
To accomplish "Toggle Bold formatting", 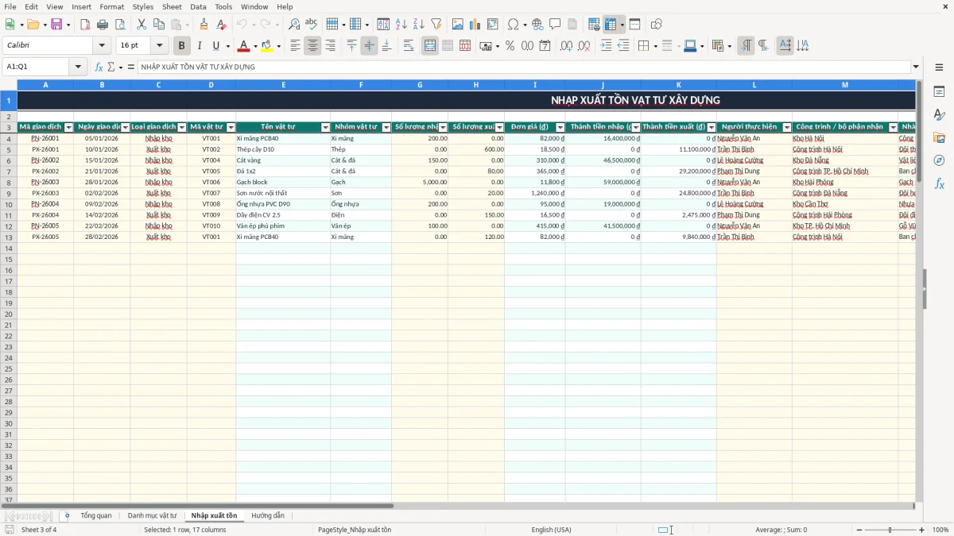I will [182, 46].
